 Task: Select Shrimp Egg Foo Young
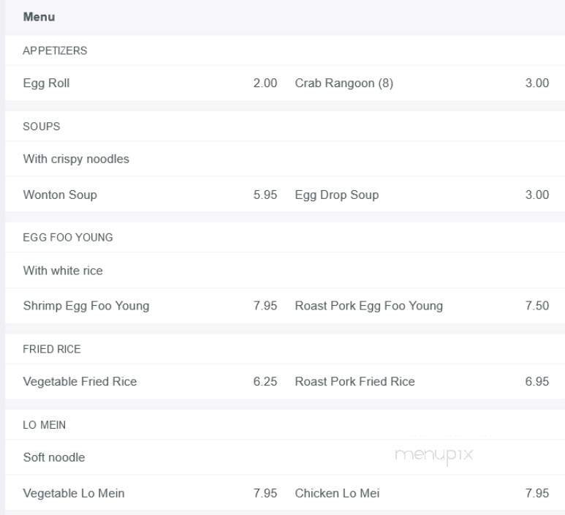86,306
